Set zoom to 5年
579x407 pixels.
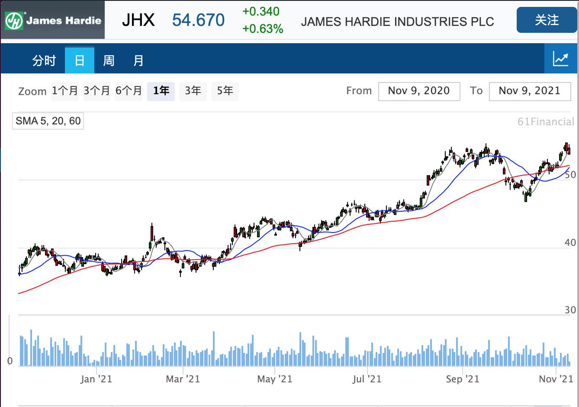225,91
